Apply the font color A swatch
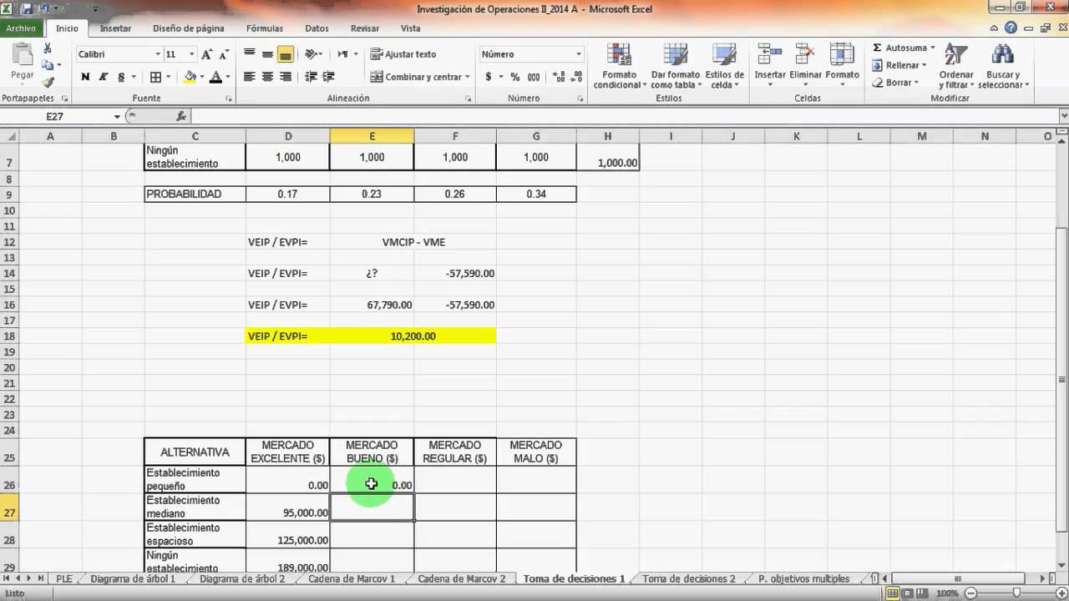 point(215,77)
